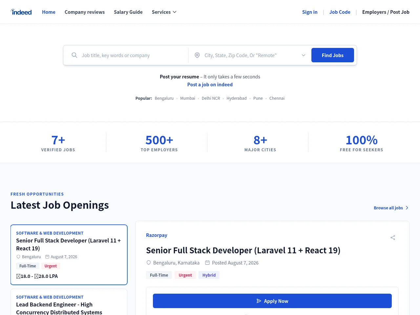Viewport: 420px width, 315px height.
Task: Click the Hybrid tag in job details
Action: coord(209,275)
